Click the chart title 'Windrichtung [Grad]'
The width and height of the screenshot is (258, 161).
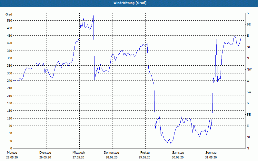click(130, 3)
